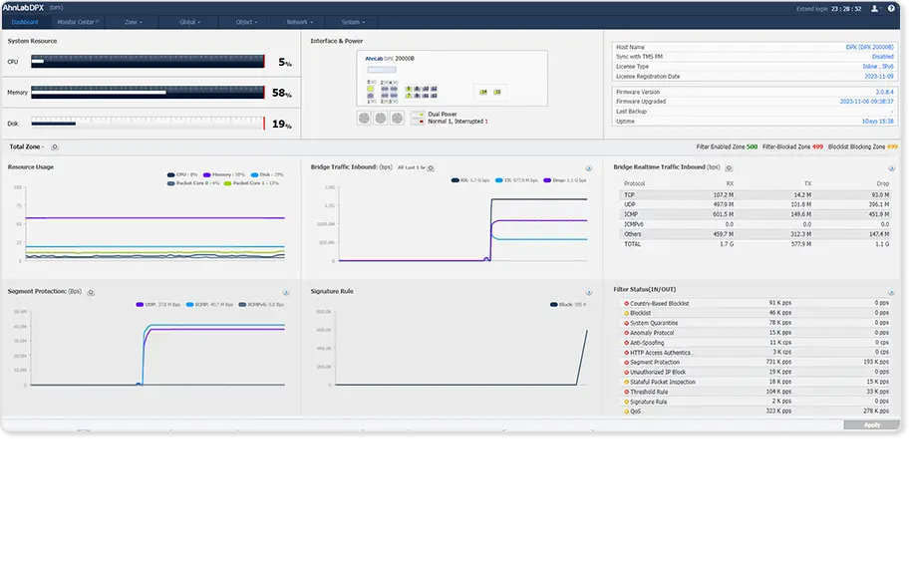The height and width of the screenshot is (562, 909).
Task: Open Segment Protection settings gear icon
Action: (x=91, y=292)
